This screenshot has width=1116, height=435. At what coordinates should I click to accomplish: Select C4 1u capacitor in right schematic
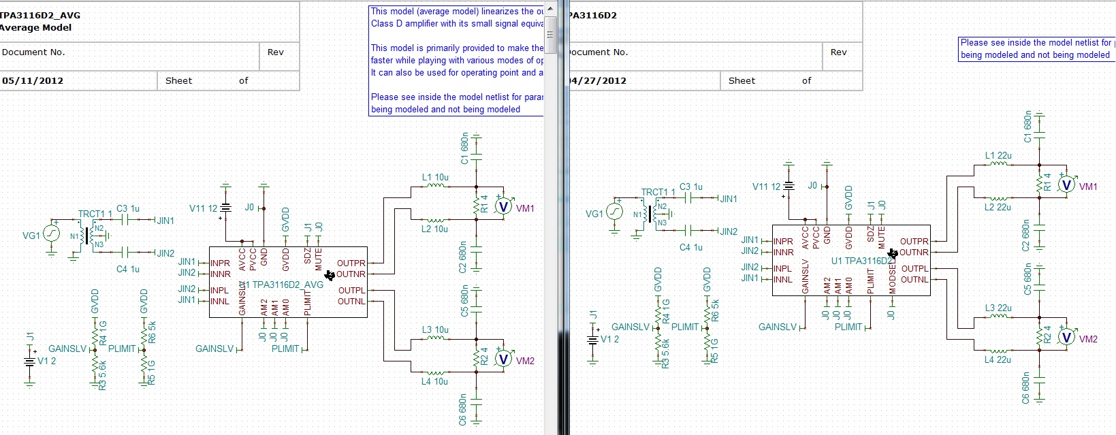pyautogui.click(x=689, y=231)
